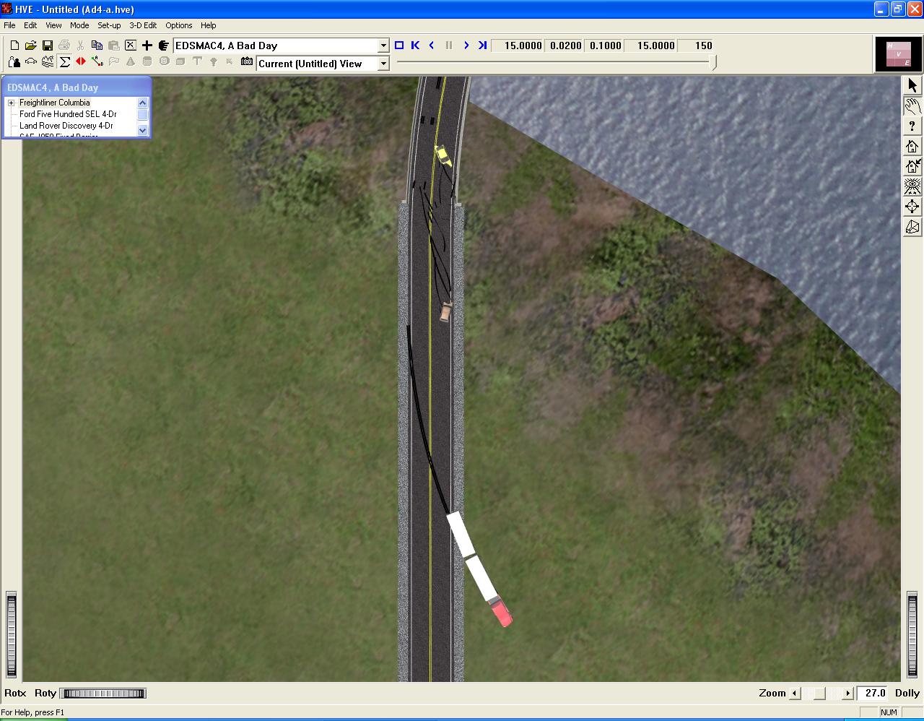Rewind simulation to the start

coord(416,46)
